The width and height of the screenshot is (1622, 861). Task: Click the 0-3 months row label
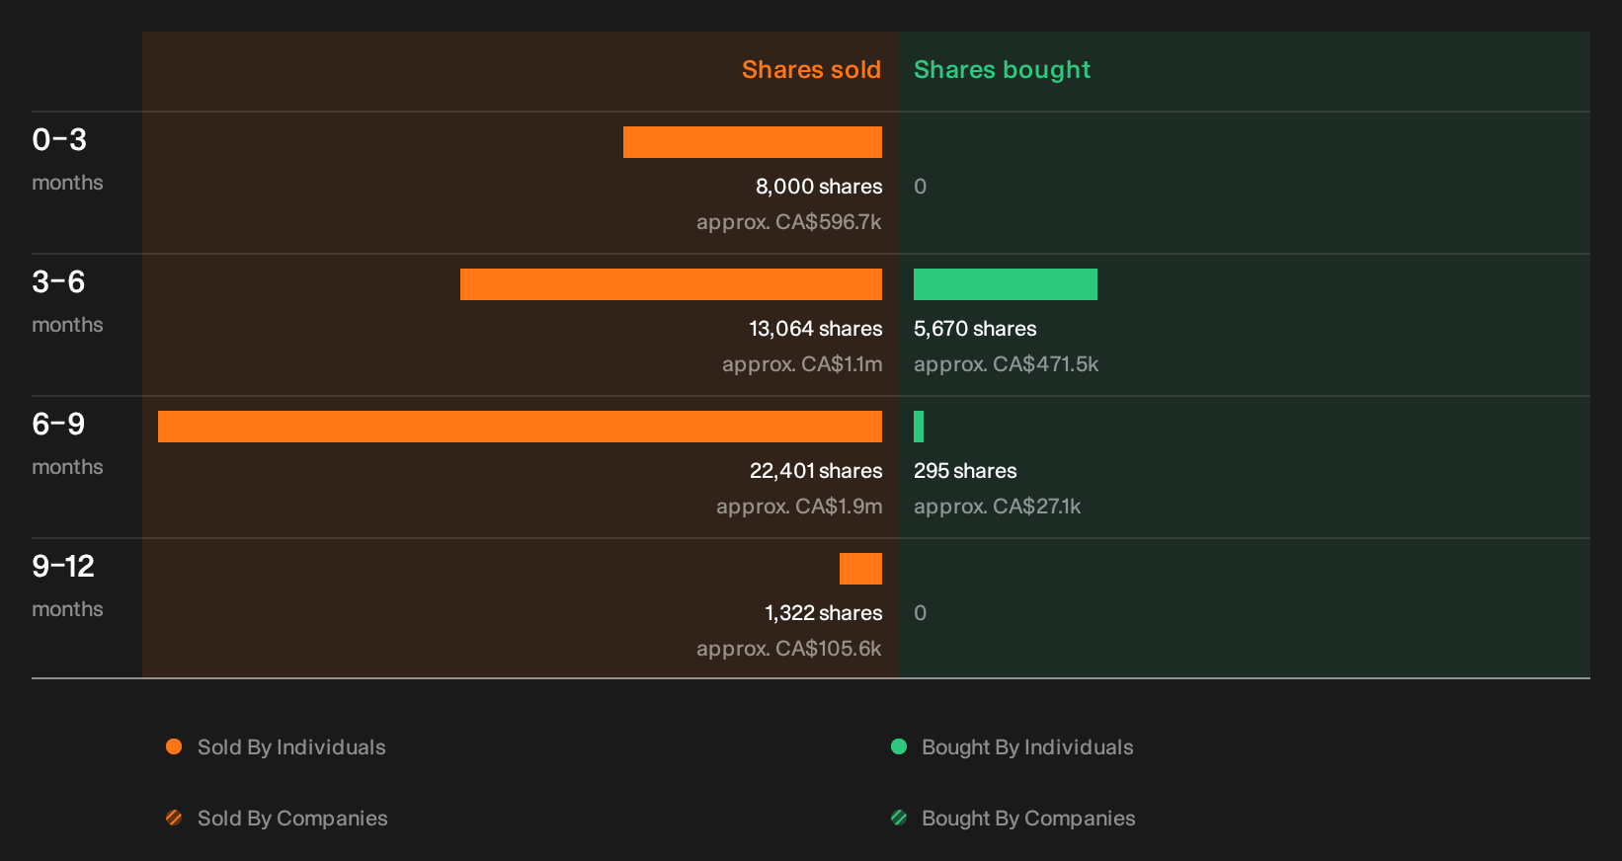pyautogui.click(x=67, y=159)
